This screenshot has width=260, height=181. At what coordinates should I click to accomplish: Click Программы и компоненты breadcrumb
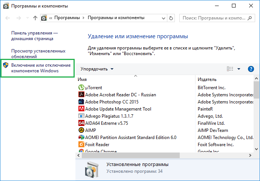click(116, 18)
